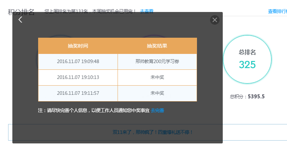287x148 pixels.
Task: Click 未中奖 result in the 19:11:57 row
Action: [x=157, y=93]
